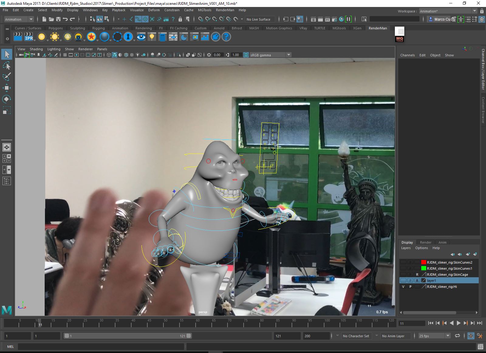Create a RenderMan sun/distant light

(54, 37)
